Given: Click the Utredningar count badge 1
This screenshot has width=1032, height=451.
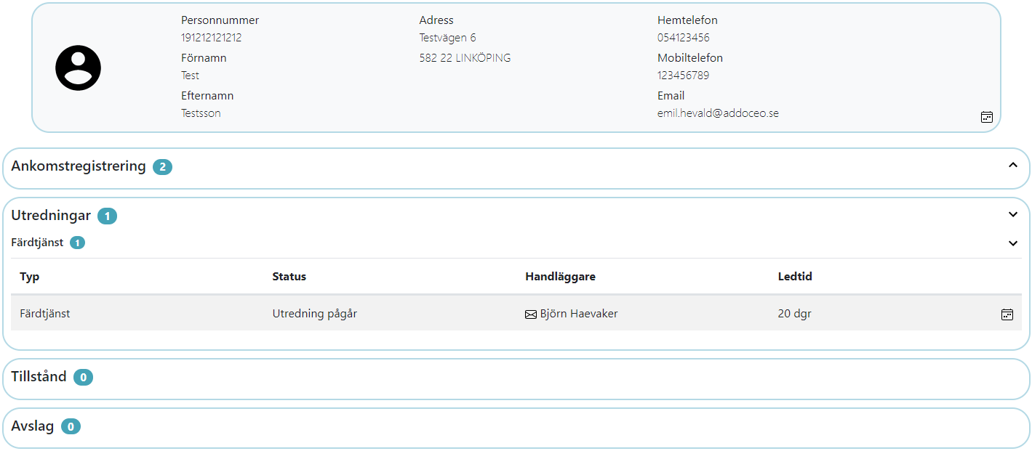Looking at the screenshot, I should 107,216.
